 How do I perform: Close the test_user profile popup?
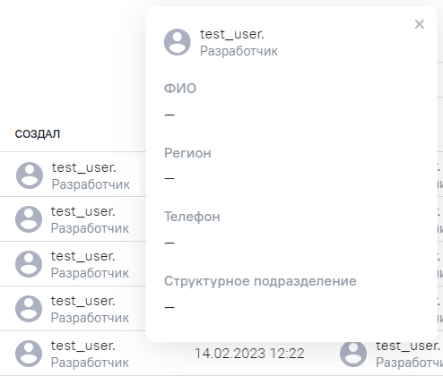[x=420, y=24]
